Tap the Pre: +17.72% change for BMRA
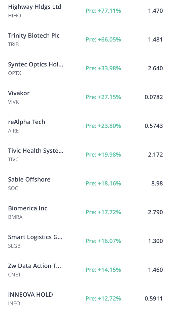 [103, 212]
